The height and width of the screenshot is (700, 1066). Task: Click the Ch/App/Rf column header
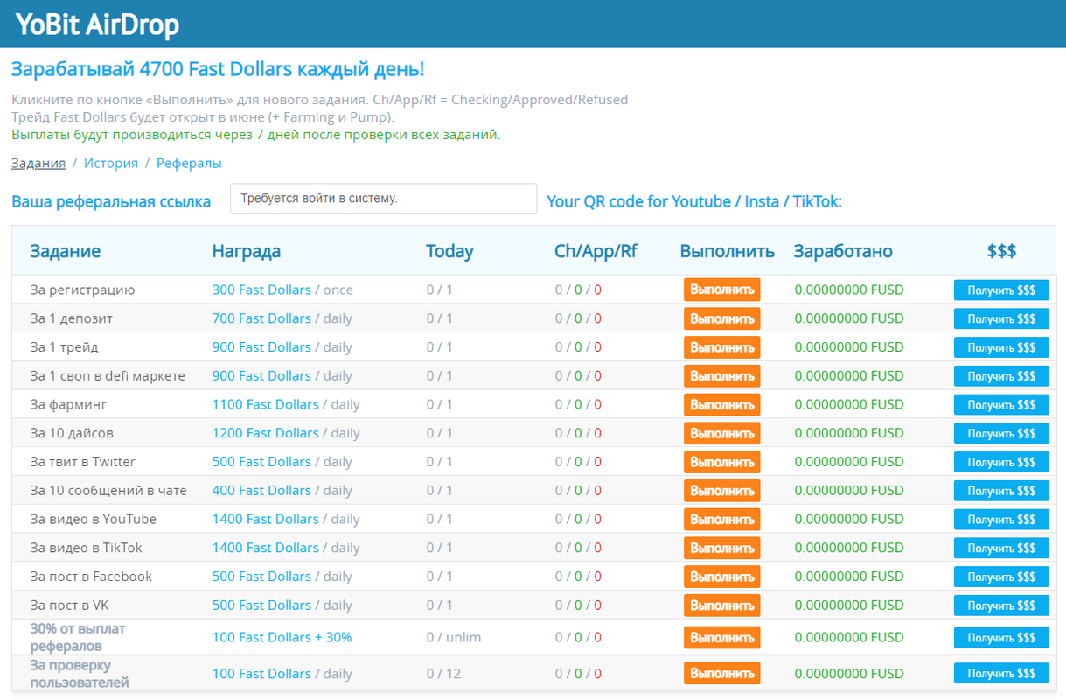(x=596, y=252)
